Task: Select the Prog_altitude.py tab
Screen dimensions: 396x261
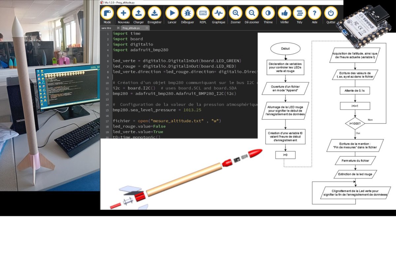Action: [x=132, y=28]
